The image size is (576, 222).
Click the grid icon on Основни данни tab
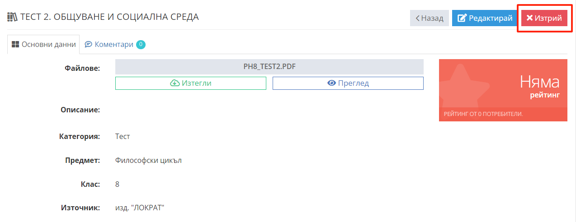click(x=15, y=44)
